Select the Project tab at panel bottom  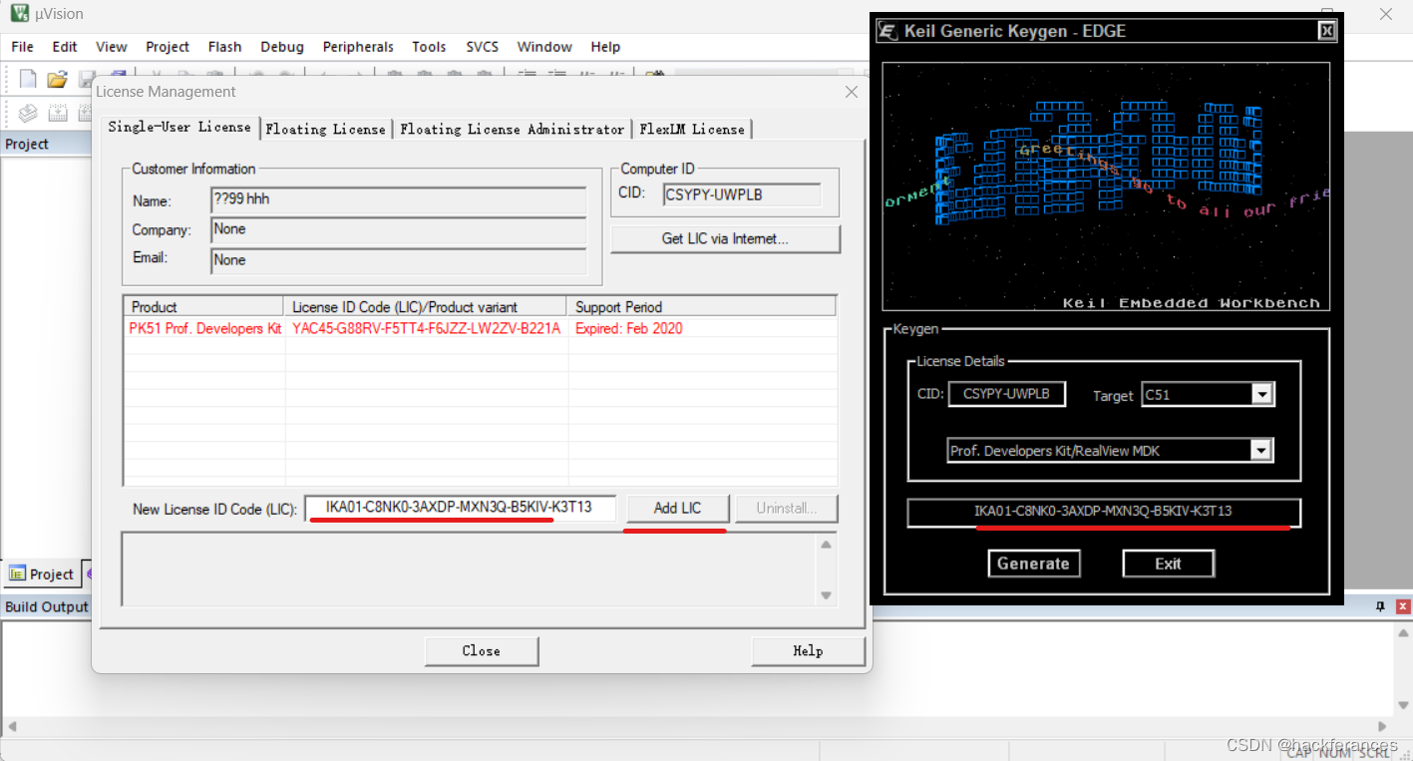[x=41, y=573]
